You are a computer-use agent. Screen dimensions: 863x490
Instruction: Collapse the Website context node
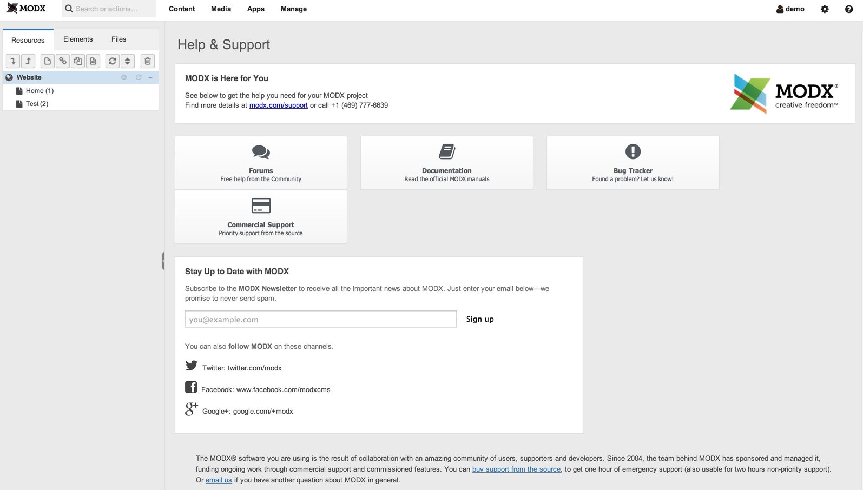(x=150, y=77)
